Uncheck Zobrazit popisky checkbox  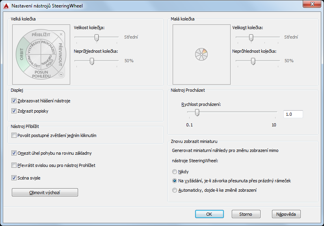pyautogui.click(x=14, y=111)
